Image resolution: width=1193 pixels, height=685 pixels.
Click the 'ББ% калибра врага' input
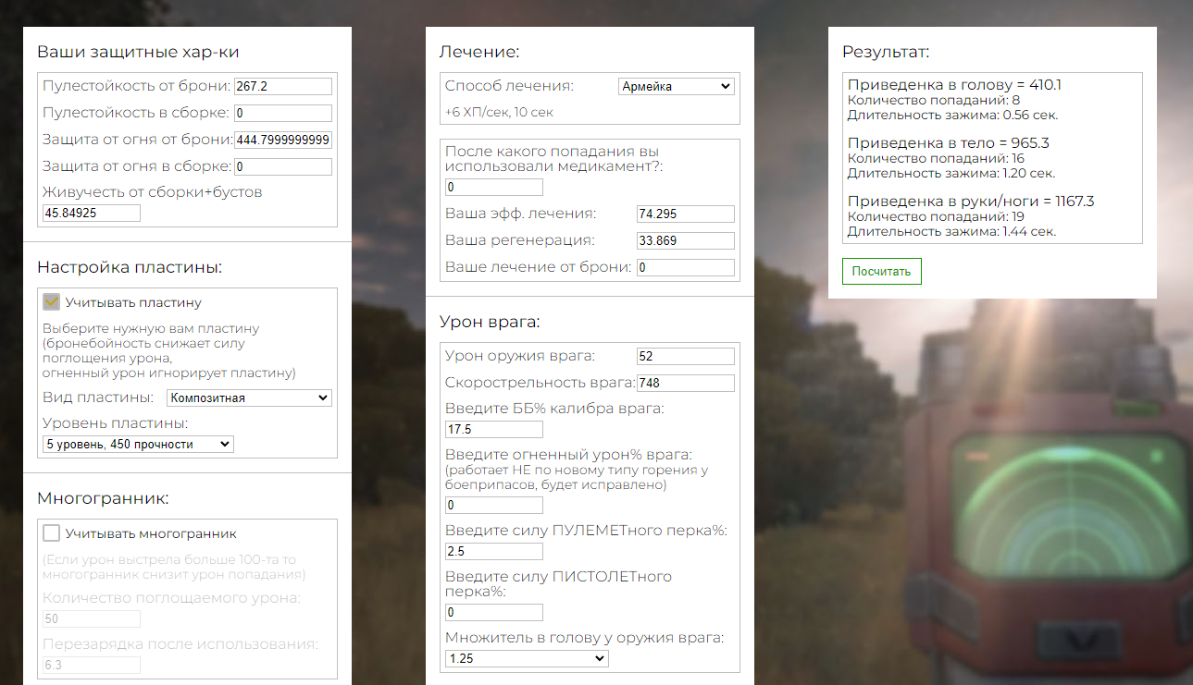point(493,429)
